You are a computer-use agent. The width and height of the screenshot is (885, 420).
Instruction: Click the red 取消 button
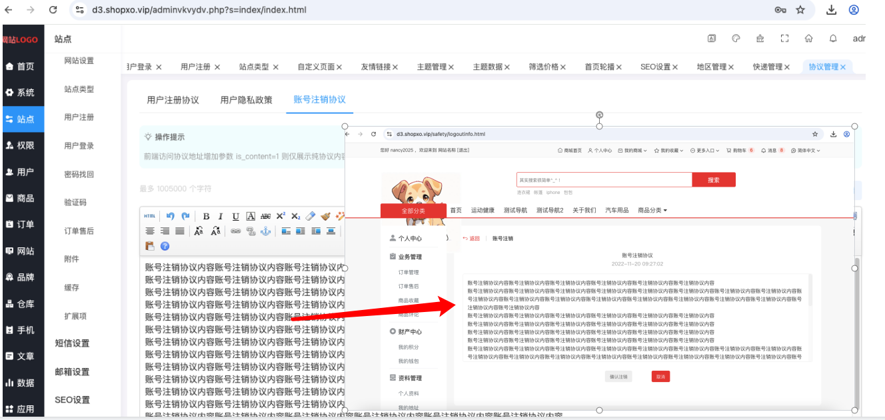(660, 377)
